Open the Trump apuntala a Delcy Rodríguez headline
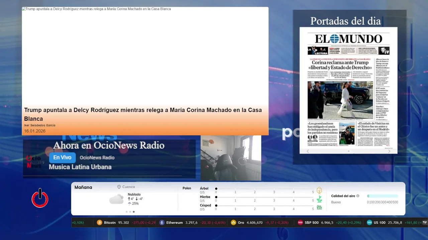This screenshot has height=240, width=428. [x=143, y=114]
